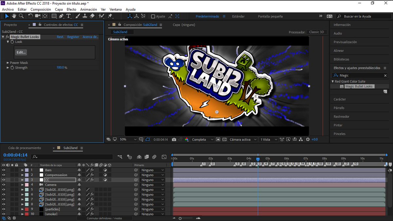Click the Acerca de... link
The image size is (393, 221).
[x=90, y=37]
